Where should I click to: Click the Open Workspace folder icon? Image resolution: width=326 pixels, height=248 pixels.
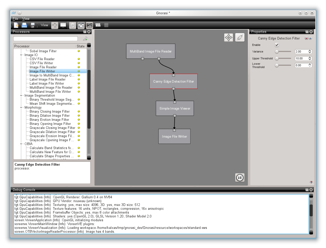[x=24, y=25]
